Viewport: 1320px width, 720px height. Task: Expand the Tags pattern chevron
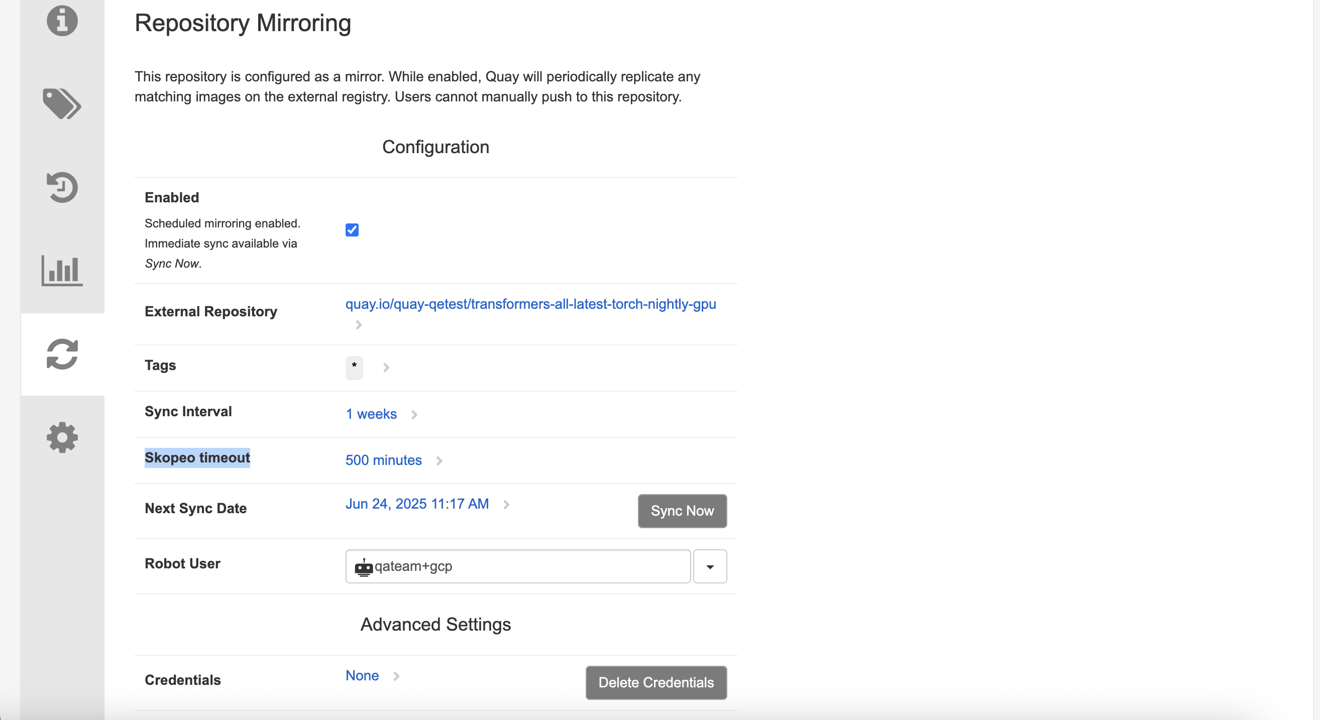tap(386, 368)
